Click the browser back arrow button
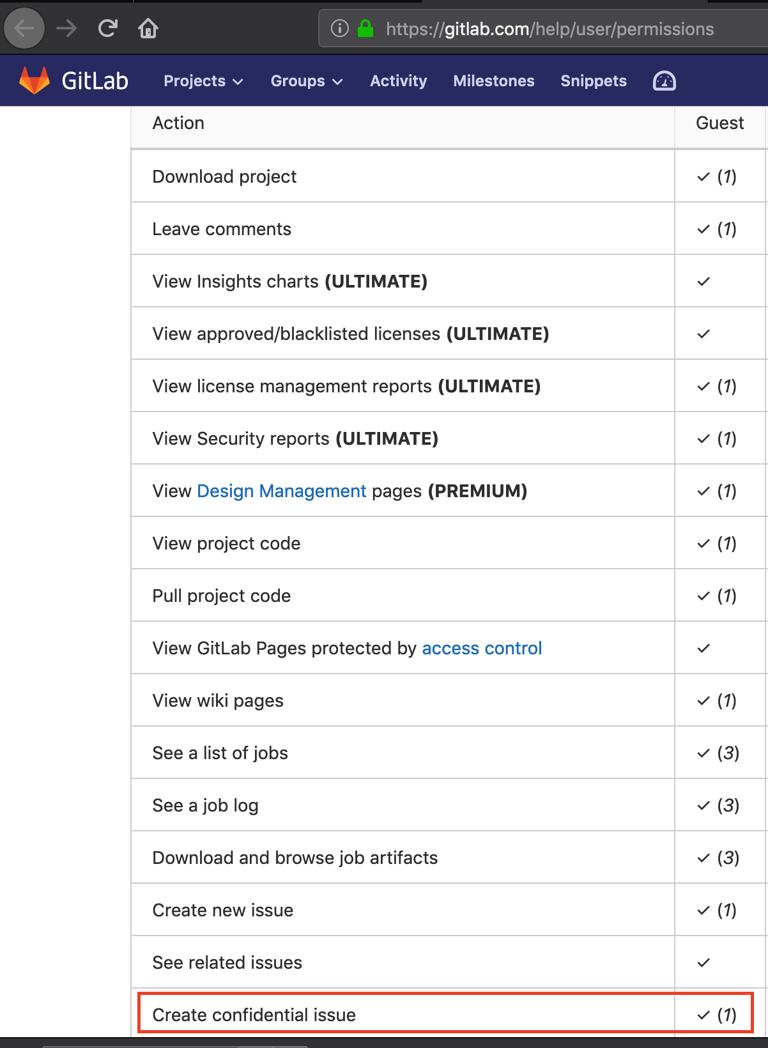The height and width of the screenshot is (1048, 768). tap(24, 28)
